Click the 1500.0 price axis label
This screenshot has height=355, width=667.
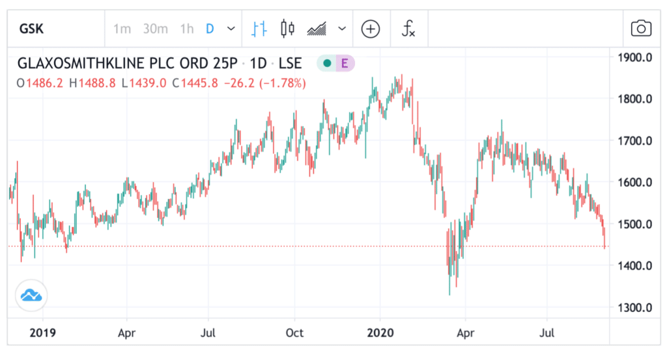pyautogui.click(x=634, y=224)
